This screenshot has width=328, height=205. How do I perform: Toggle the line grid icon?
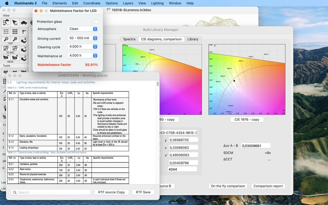[x=6, y=32]
